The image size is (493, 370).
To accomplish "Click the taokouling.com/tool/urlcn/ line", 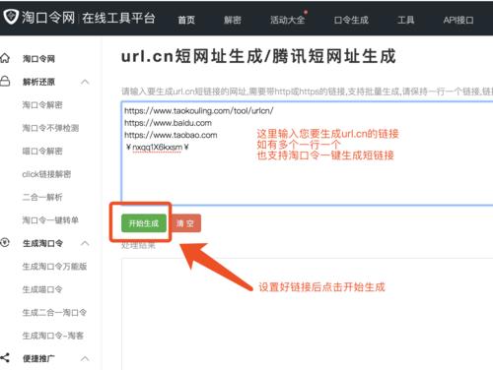I will 199,111.
